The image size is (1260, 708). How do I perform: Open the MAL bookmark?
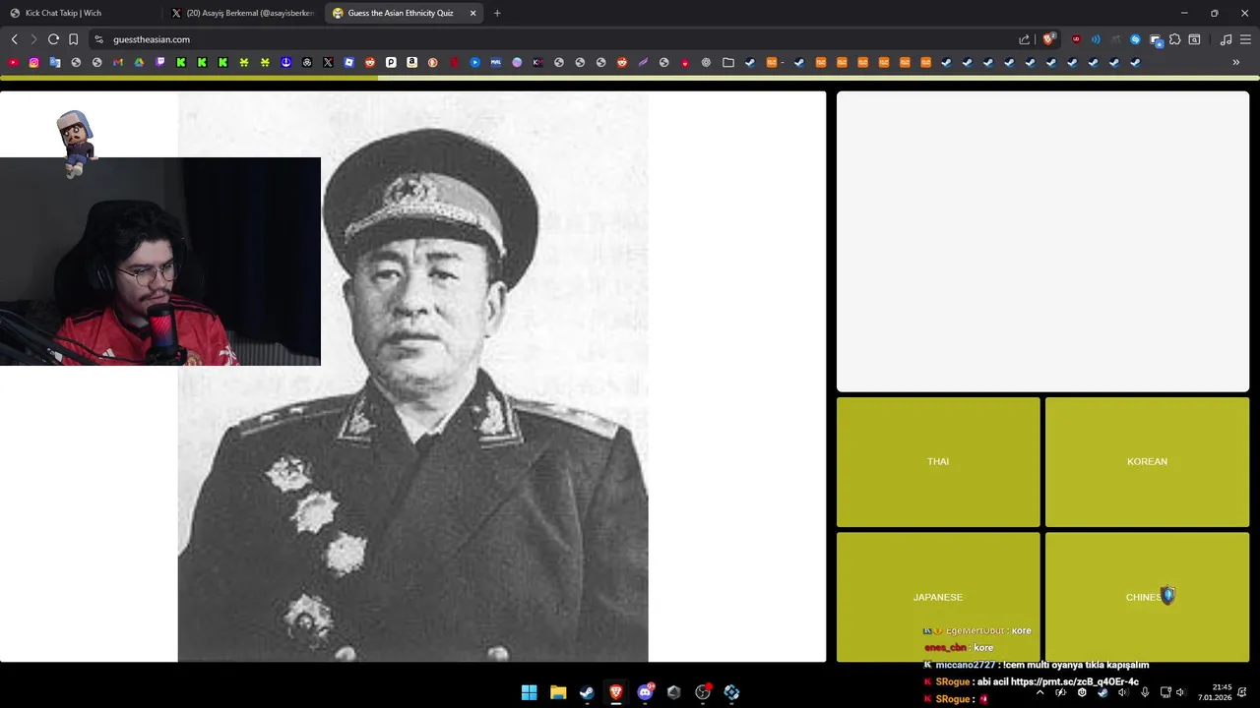pyautogui.click(x=496, y=62)
